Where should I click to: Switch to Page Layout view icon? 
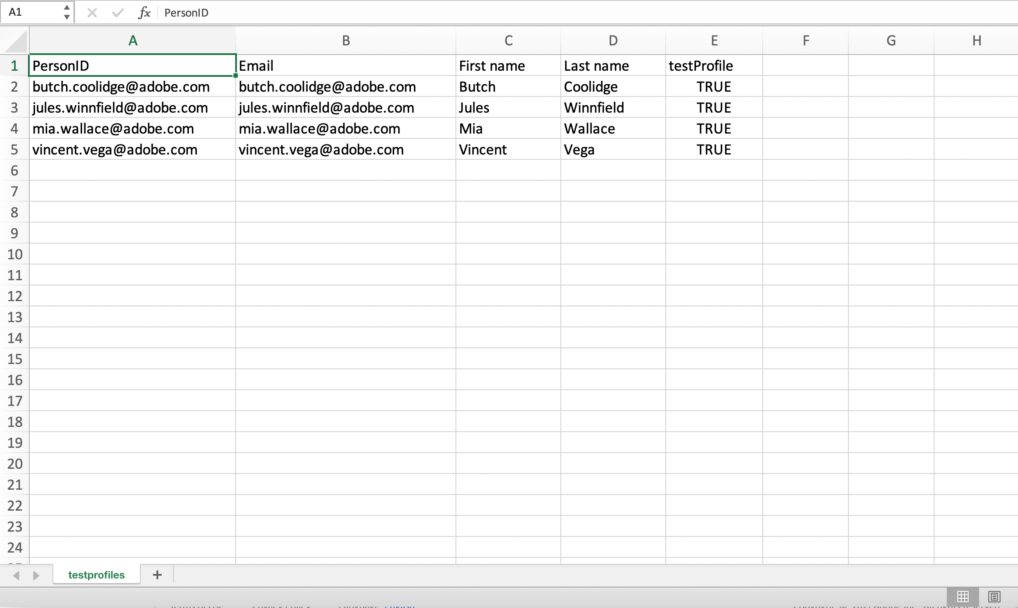994,596
